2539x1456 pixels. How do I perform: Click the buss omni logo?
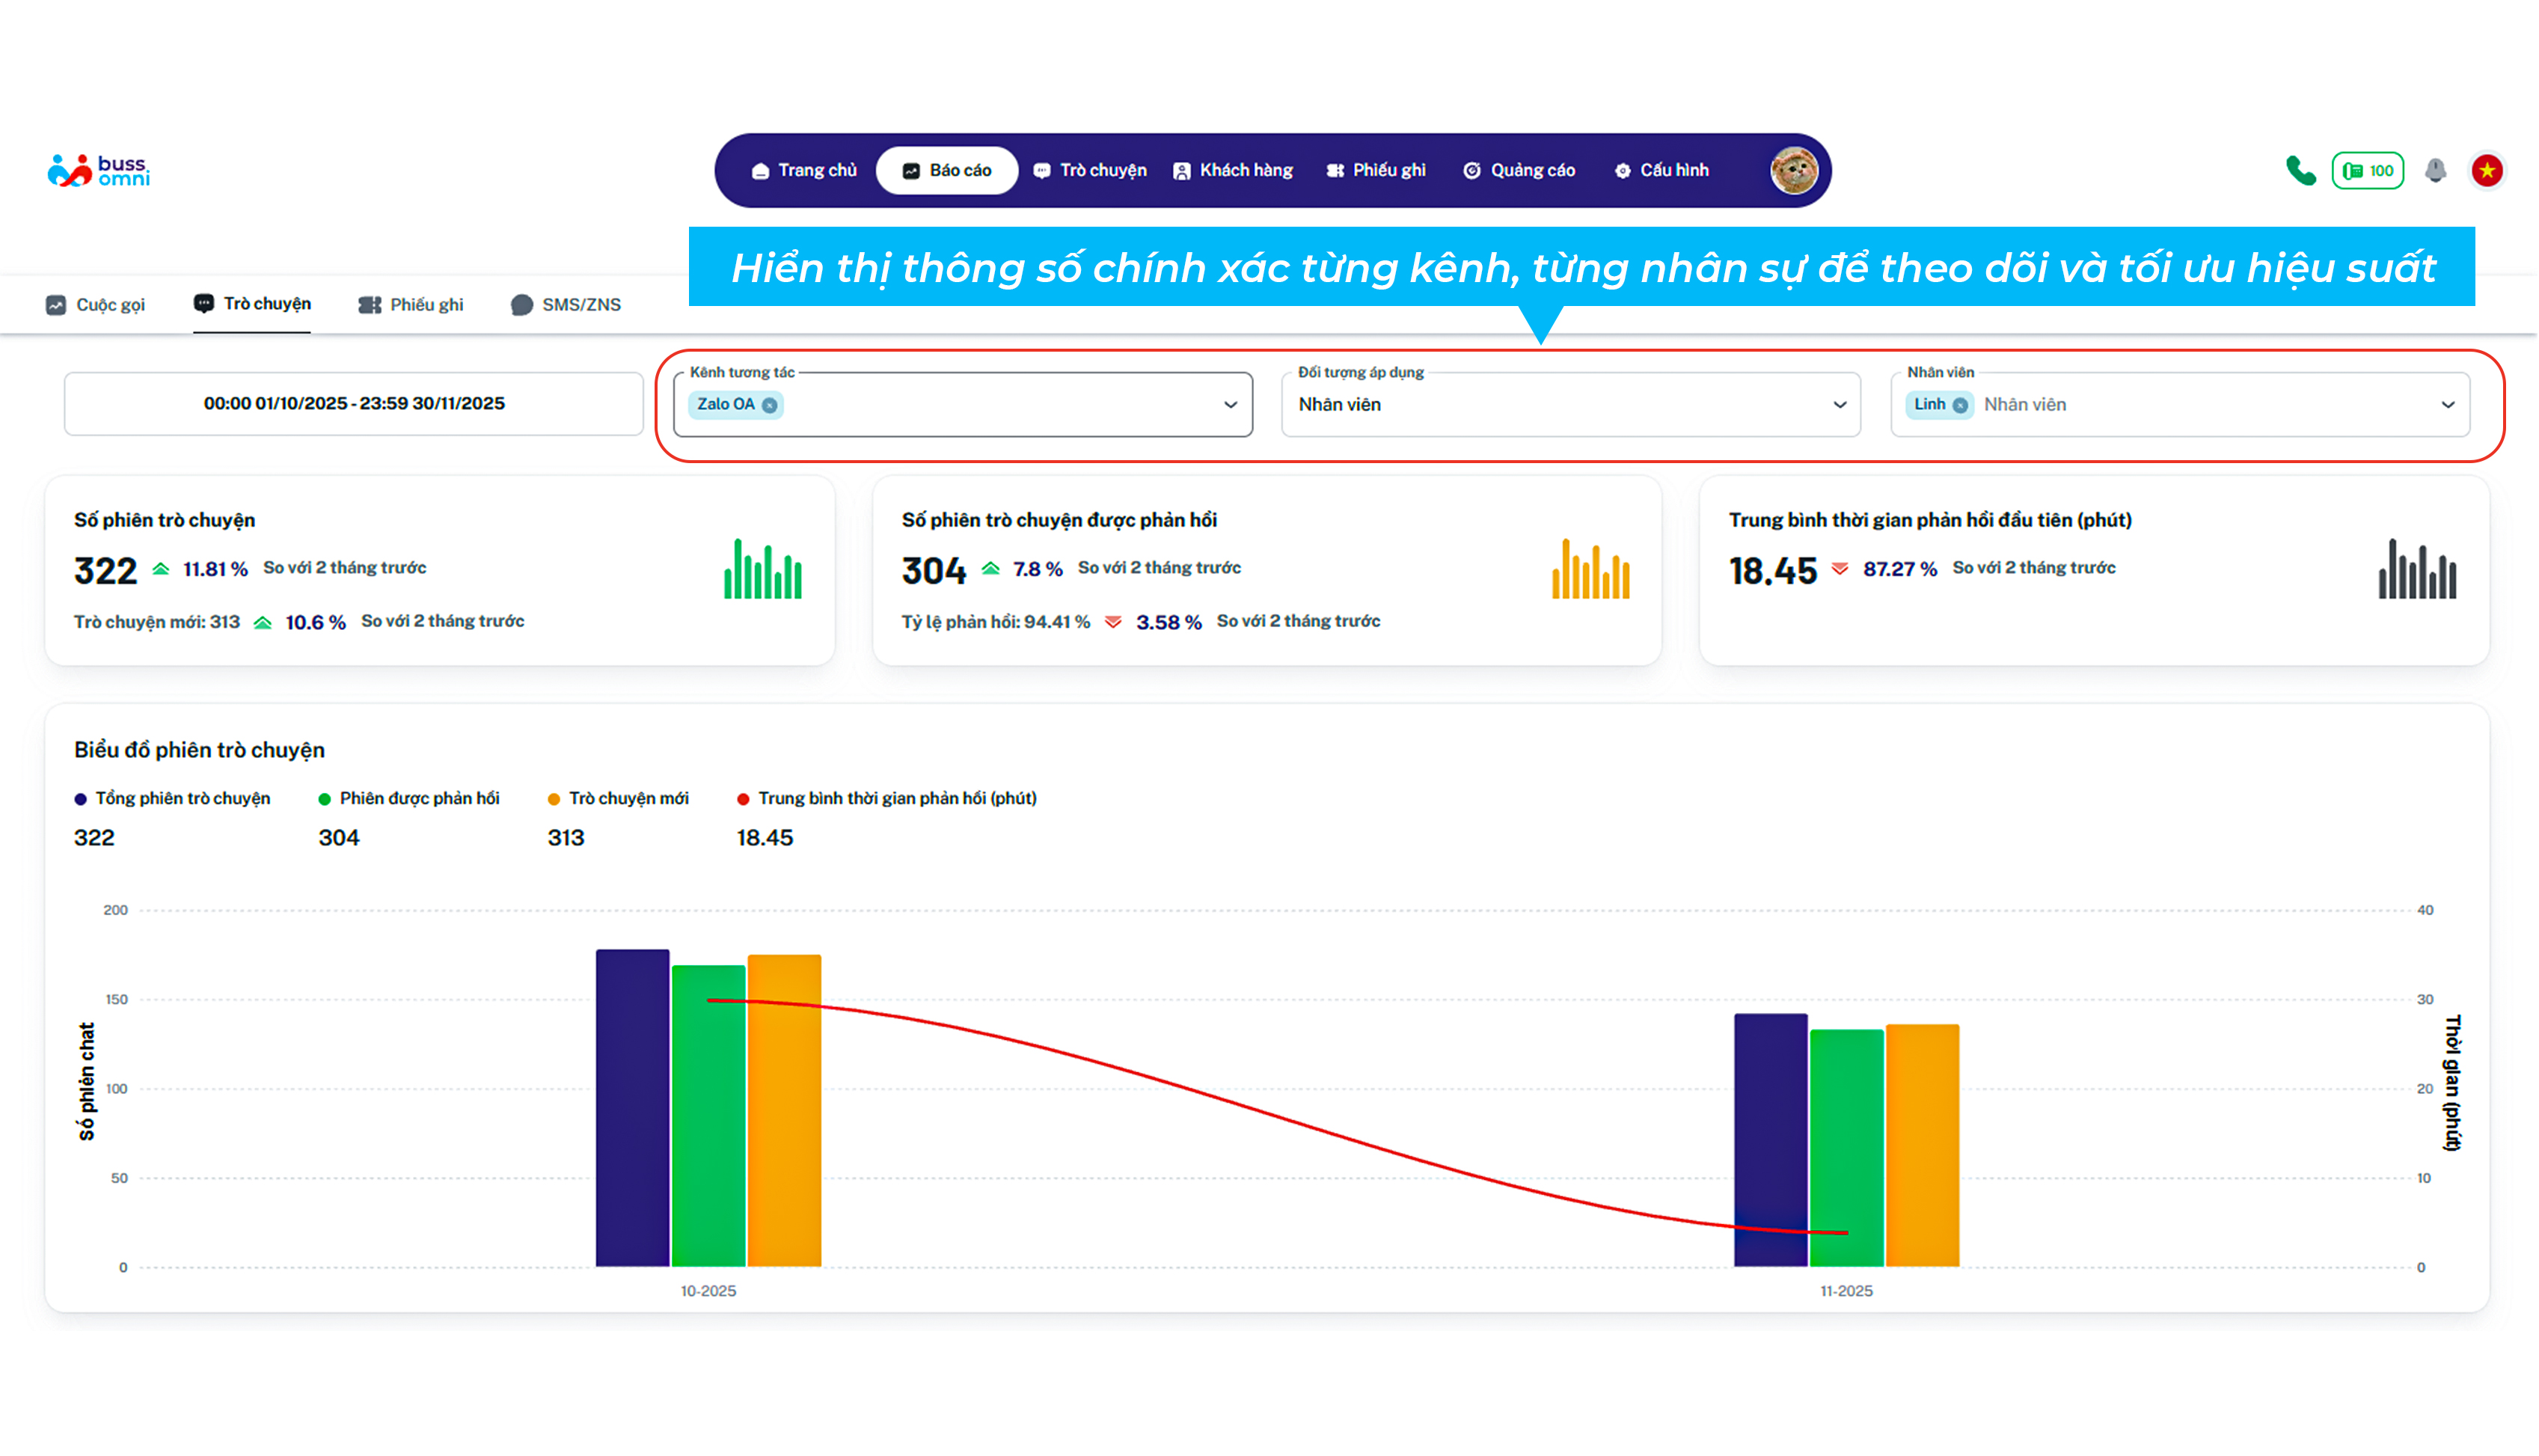pyautogui.click(x=98, y=171)
